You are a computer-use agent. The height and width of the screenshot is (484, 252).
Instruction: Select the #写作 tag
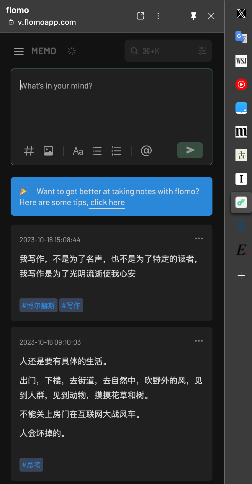coord(71,305)
